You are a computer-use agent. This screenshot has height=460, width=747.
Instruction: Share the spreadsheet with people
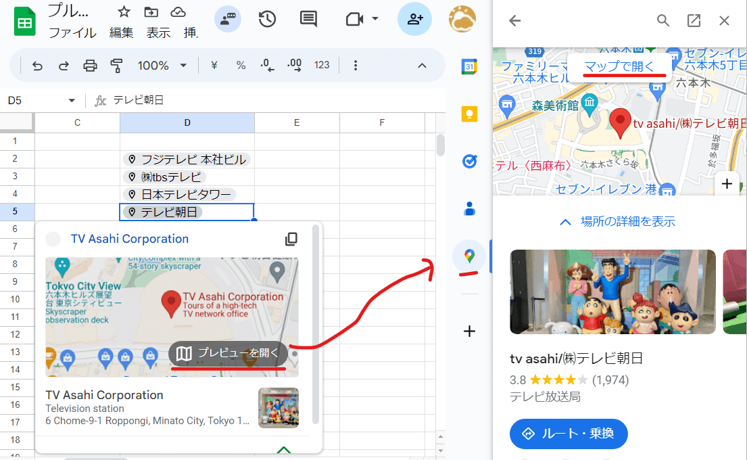[x=414, y=19]
